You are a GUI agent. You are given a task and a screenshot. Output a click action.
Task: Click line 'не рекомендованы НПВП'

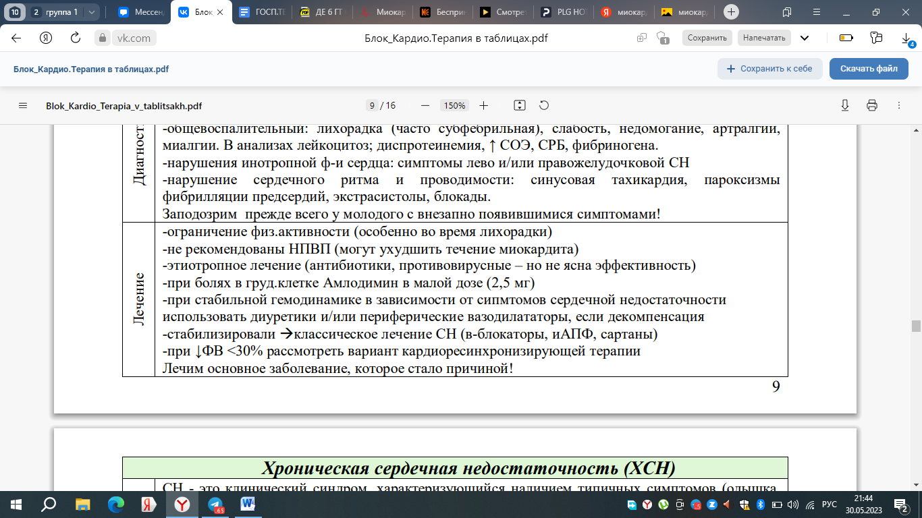point(371,250)
